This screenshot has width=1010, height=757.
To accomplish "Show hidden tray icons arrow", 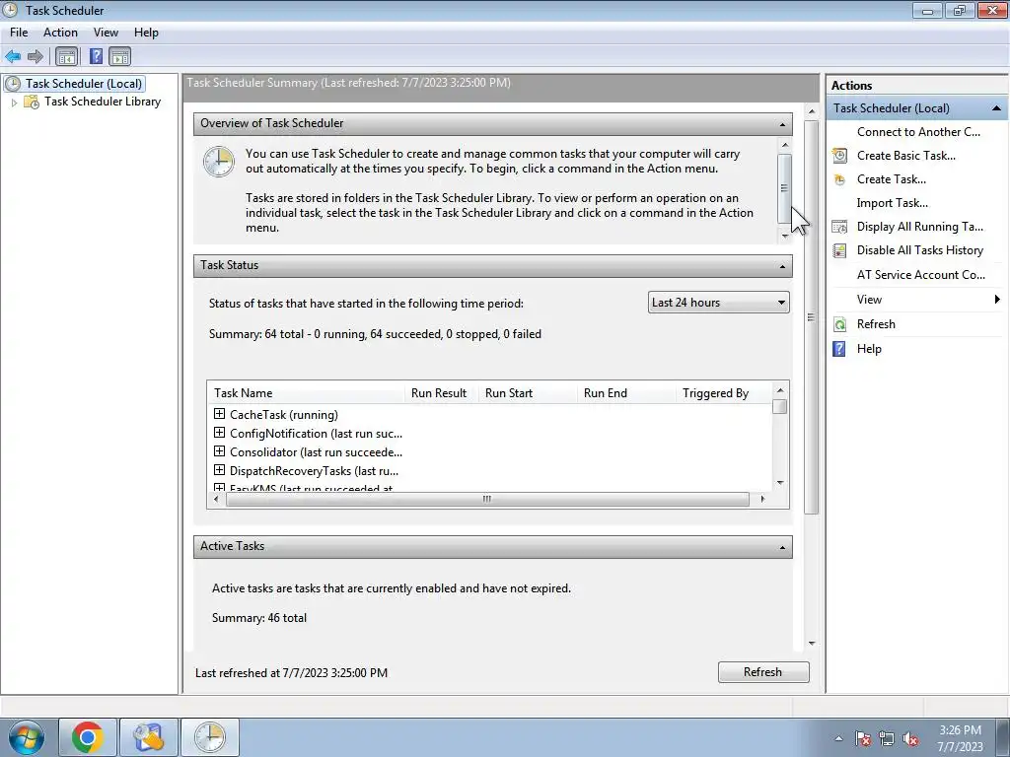I will [838, 739].
